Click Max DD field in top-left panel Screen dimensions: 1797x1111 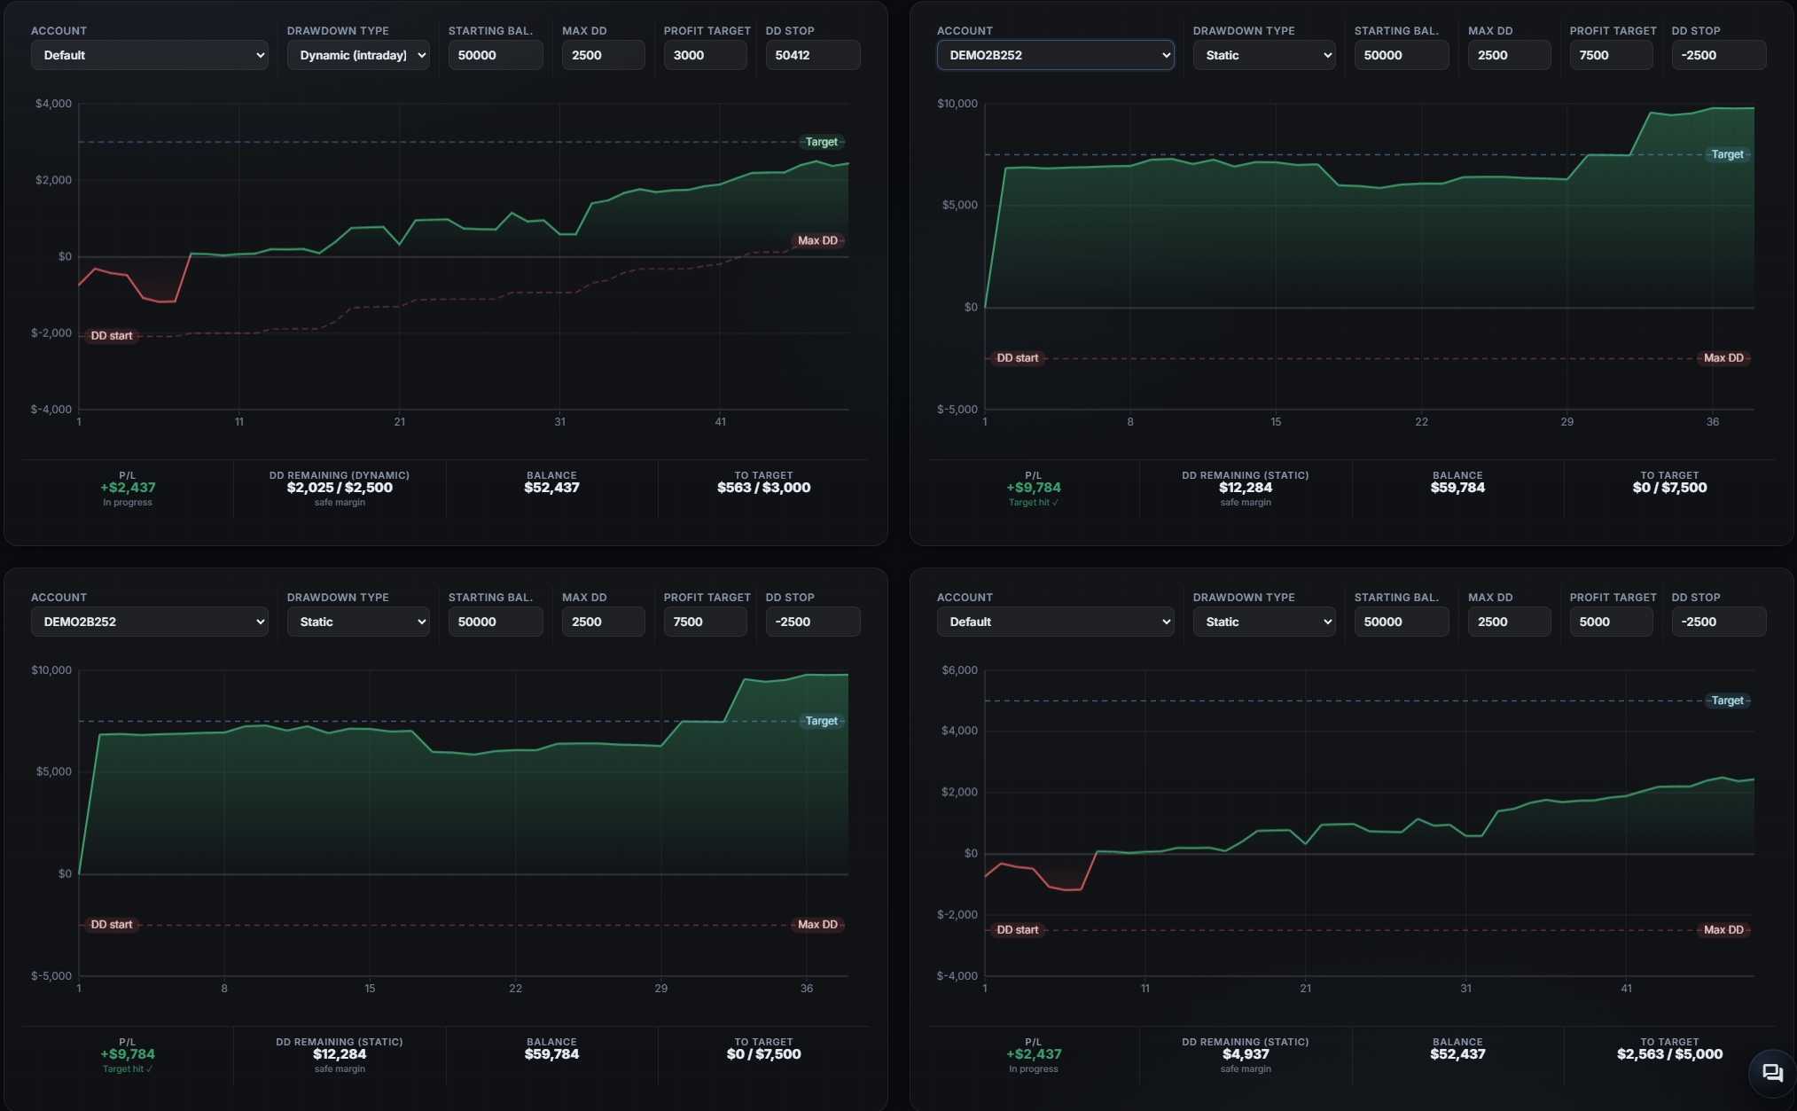click(x=604, y=55)
